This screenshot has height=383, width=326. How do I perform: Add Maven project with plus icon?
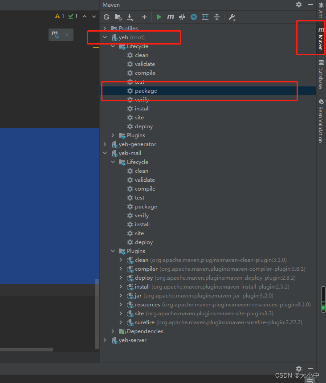click(x=144, y=17)
